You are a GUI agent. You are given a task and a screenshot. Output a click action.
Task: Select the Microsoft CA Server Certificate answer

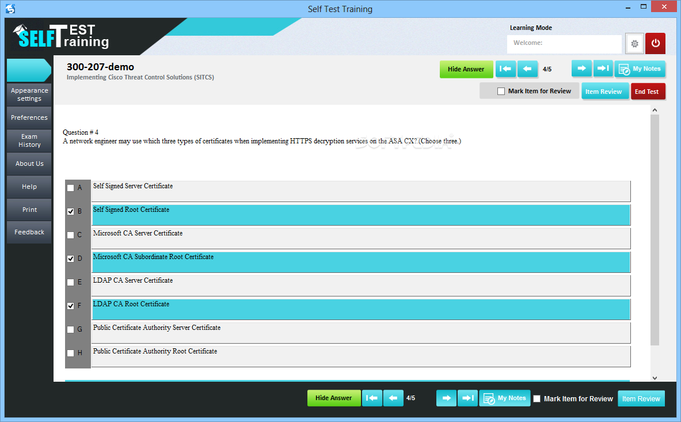360,239
